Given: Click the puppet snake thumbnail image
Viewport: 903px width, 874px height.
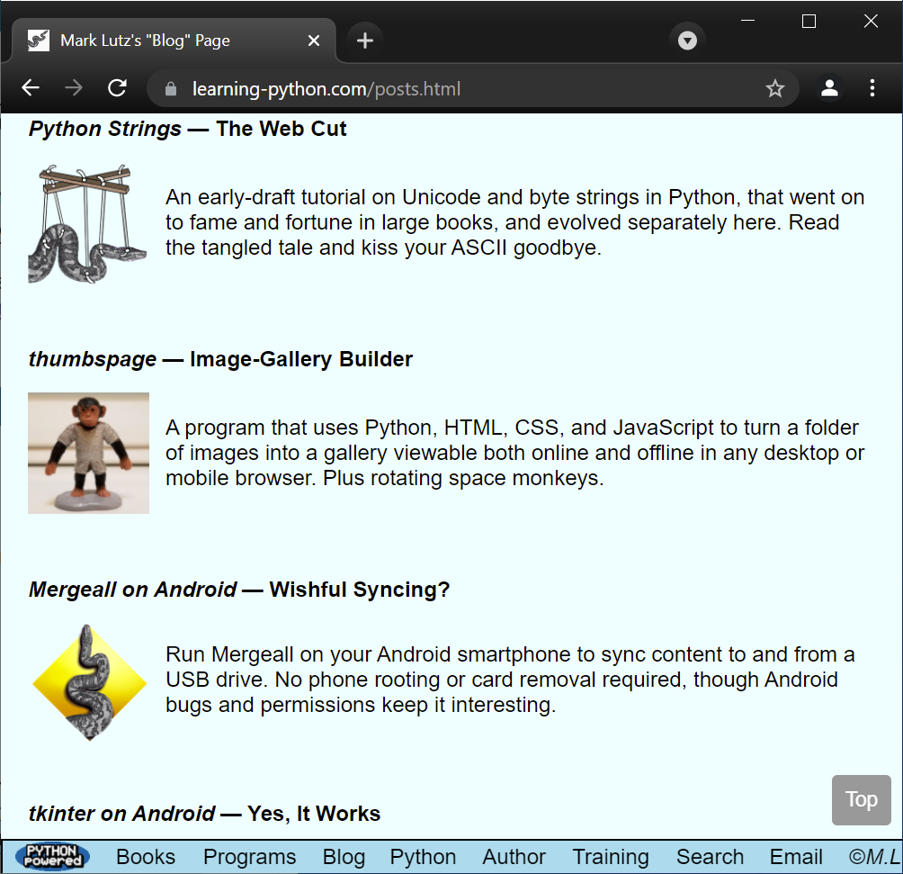Looking at the screenshot, I should (x=87, y=223).
